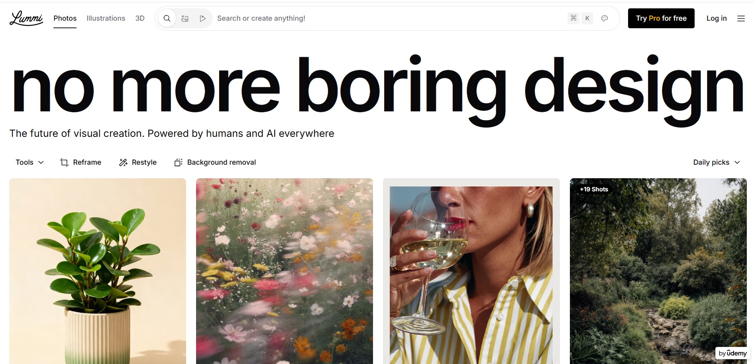This screenshot has height=364, width=754.
Task: Click the Log in link
Action: click(x=717, y=18)
